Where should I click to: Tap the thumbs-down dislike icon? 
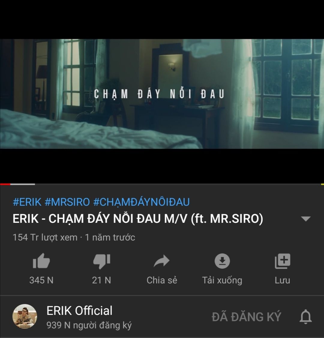pos(101,262)
